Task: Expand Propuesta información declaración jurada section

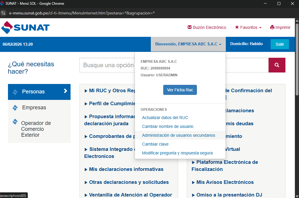Action: tap(110, 120)
